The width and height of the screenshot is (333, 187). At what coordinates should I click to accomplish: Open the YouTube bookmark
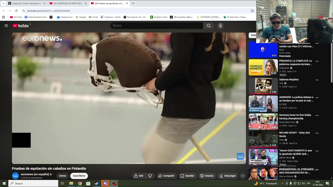pos(16,17)
